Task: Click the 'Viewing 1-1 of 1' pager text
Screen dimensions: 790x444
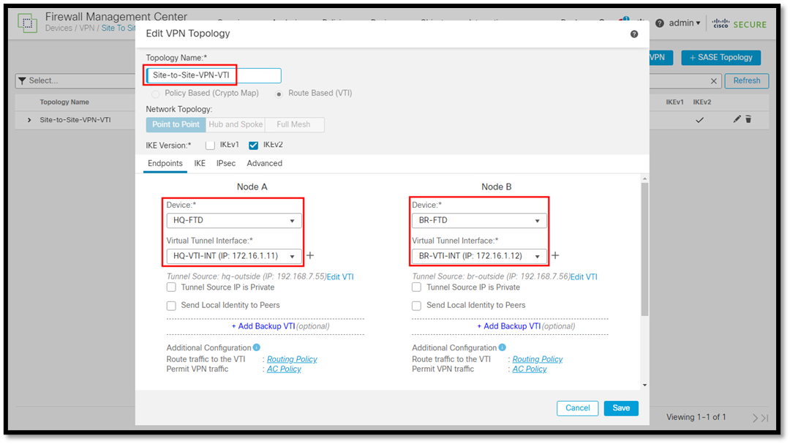Action: (696, 417)
